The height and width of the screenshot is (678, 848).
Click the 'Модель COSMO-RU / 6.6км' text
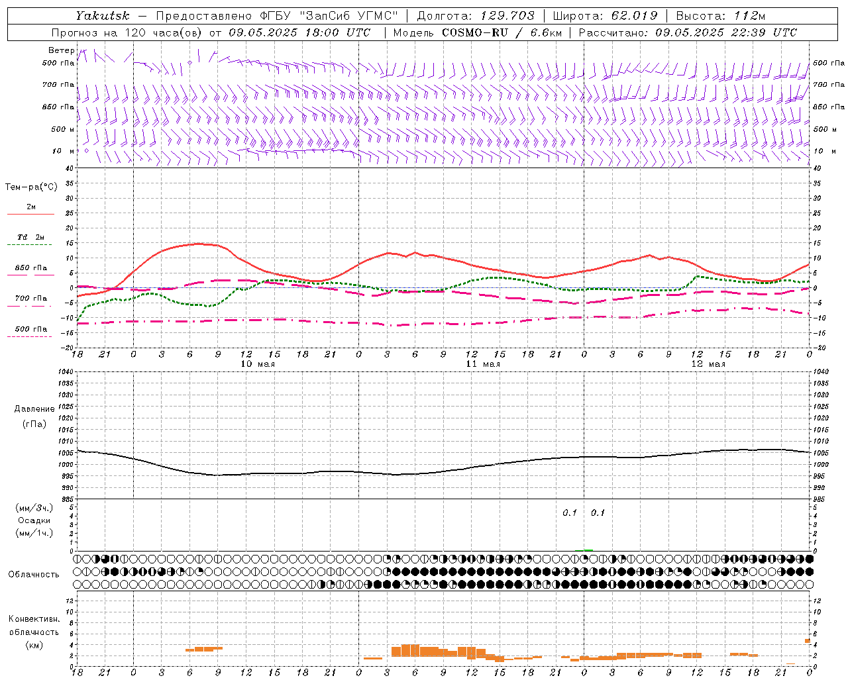tap(478, 32)
